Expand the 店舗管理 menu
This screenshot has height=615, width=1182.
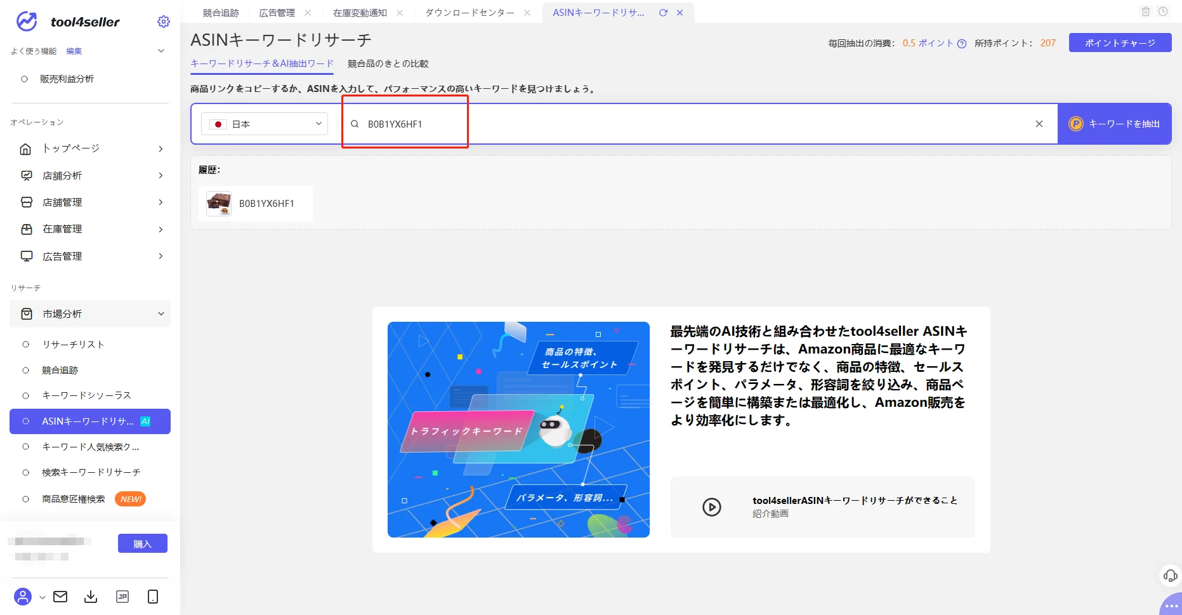pyautogui.click(x=161, y=202)
